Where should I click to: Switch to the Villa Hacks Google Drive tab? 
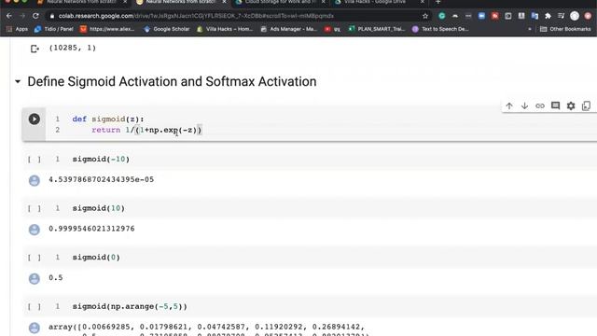point(375,2)
